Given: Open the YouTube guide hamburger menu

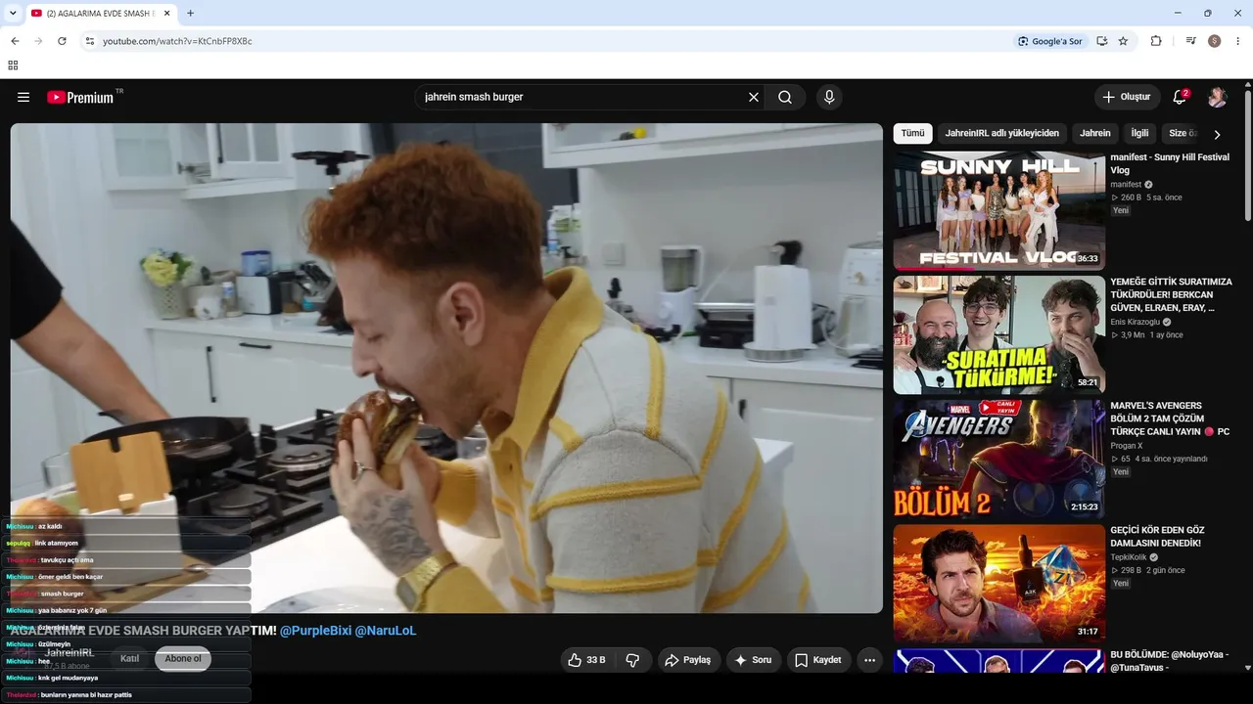Looking at the screenshot, I should click(23, 97).
